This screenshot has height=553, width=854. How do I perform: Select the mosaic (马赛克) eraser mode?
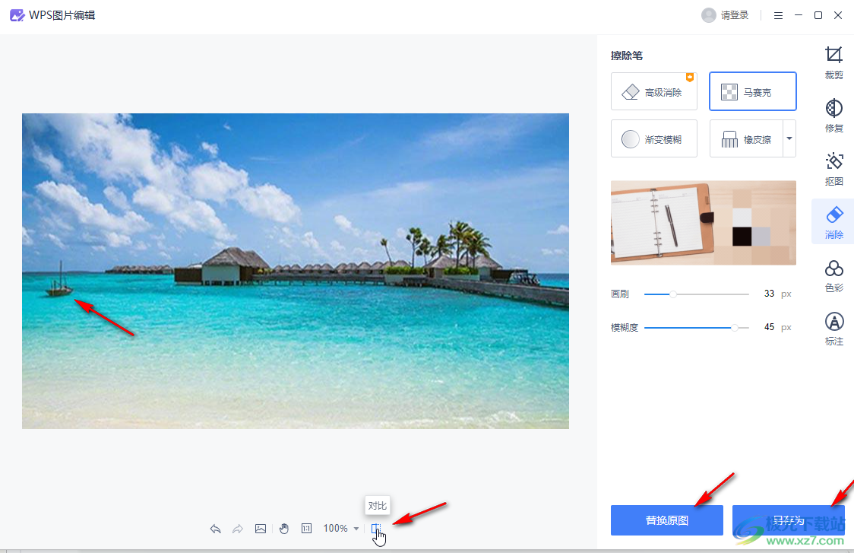[752, 92]
